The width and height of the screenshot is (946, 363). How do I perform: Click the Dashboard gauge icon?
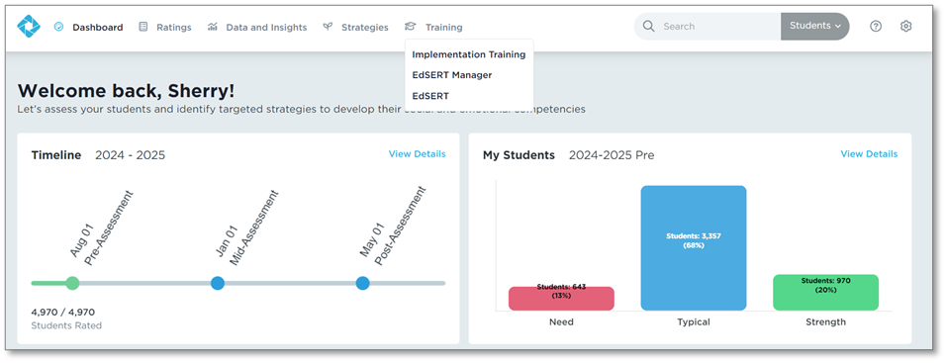(x=58, y=27)
